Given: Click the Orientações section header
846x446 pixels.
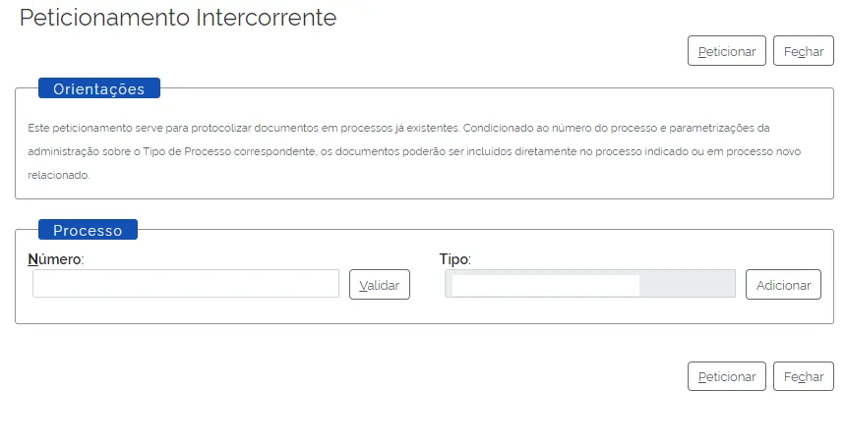Looking at the screenshot, I should [98, 88].
